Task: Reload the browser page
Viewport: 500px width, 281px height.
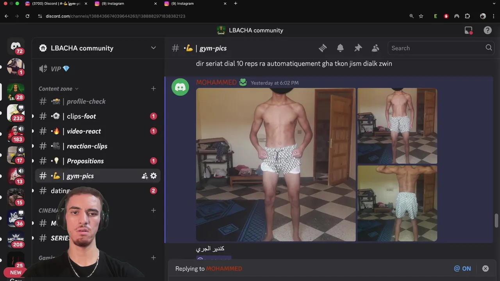Action: tap(27, 16)
